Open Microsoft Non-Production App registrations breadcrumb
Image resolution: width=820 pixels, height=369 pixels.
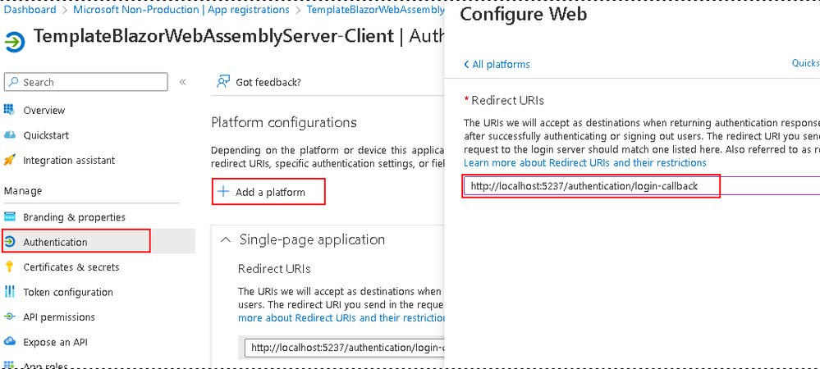[181, 9]
